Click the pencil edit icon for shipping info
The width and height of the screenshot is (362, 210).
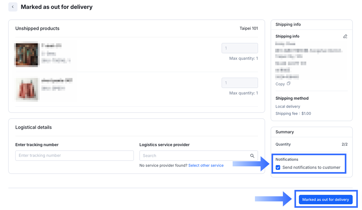click(345, 36)
